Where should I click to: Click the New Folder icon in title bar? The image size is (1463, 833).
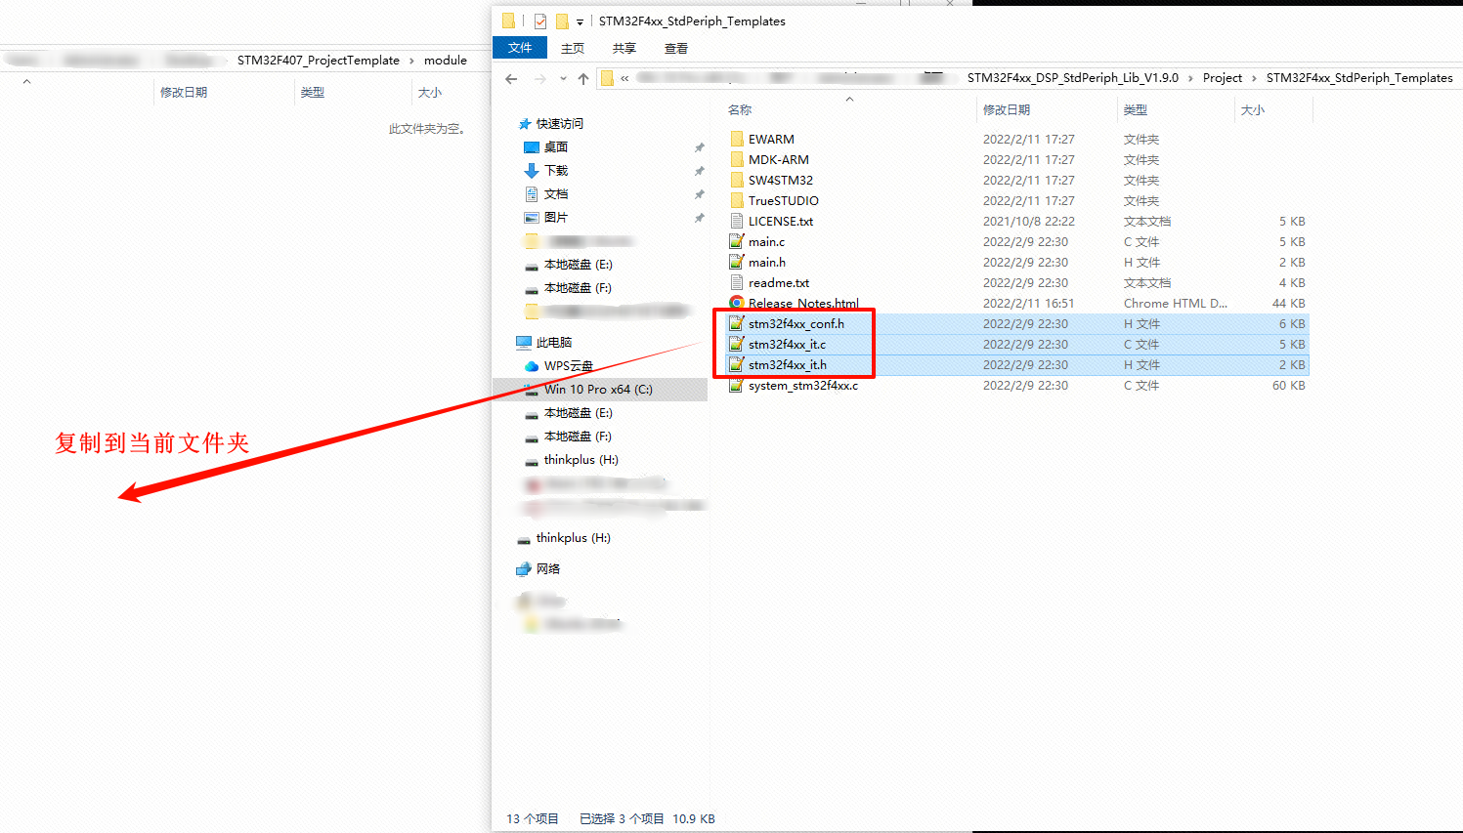click(562, 21)
